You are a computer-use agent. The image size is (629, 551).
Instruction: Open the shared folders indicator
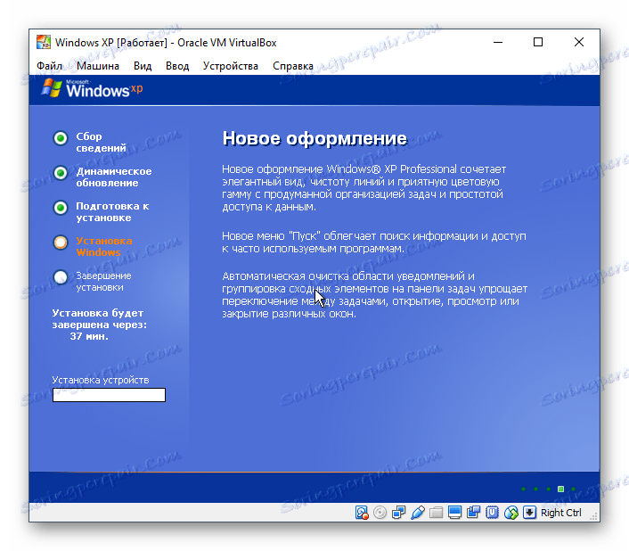point(436,513)
